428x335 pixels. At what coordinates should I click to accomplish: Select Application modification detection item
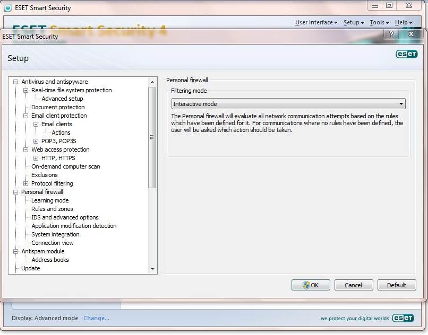(x=74, y=226)
